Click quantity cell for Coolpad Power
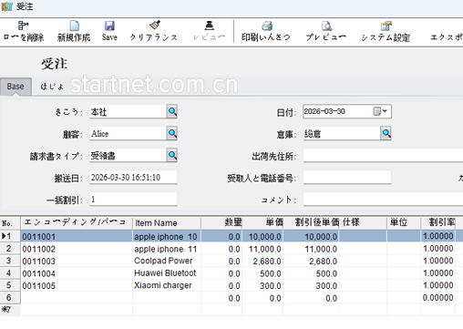The image size is (463, 329). (221, 261)
